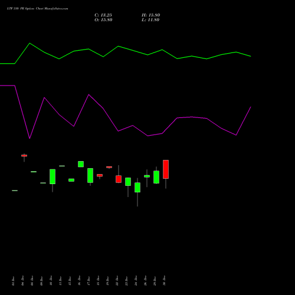Screen dimensions: 295x295
Task: Click the close value C: 13.25
Action: [103, 15]
